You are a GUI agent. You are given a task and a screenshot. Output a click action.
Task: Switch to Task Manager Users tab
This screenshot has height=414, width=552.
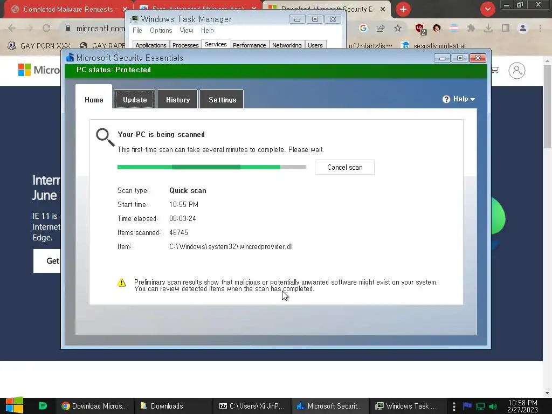[315, 45]
